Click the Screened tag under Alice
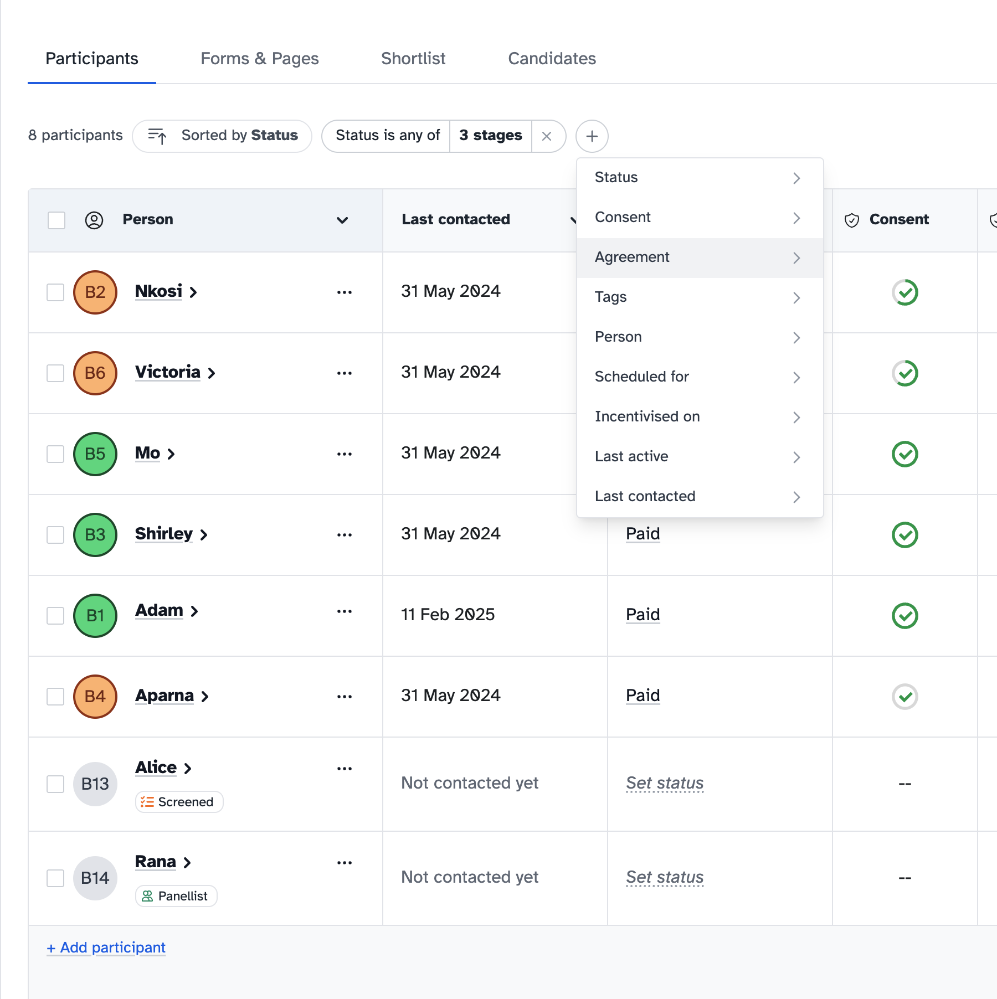Image resolution: width=997 pixels, height=999 pixels. (178, 801)
